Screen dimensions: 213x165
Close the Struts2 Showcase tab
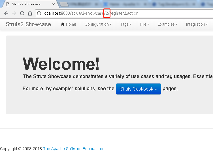point(54,4)
